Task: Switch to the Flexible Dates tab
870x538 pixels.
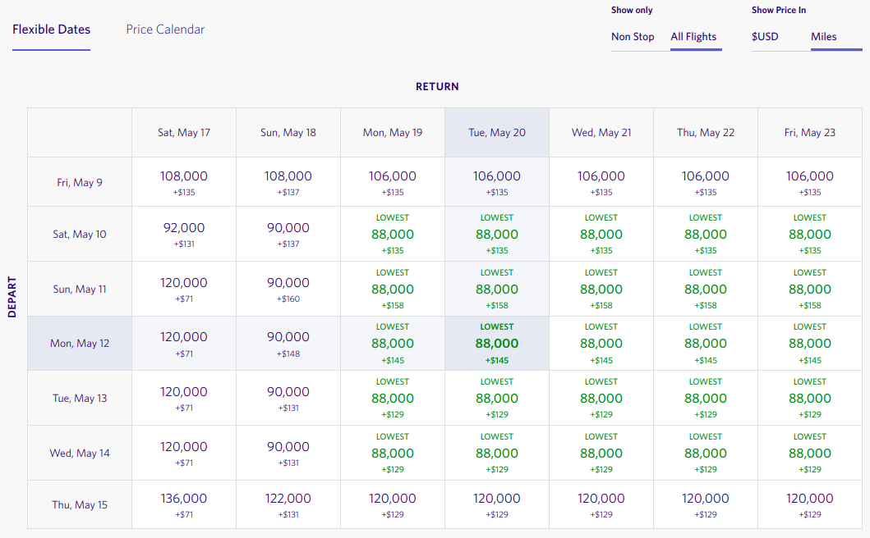Action: (51, 30)
